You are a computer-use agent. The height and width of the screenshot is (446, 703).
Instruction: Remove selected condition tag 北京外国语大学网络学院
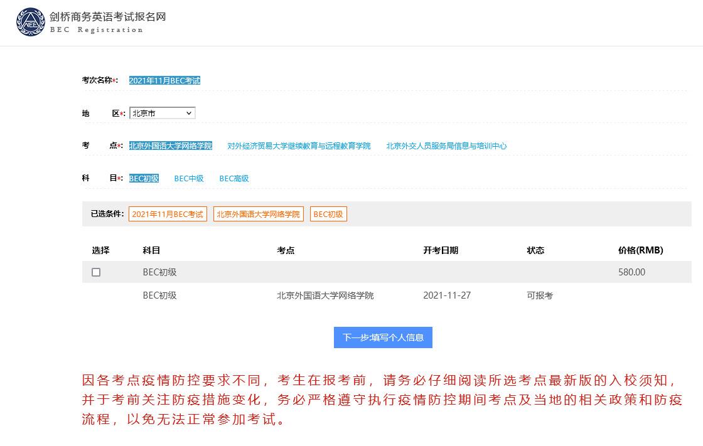pyautogui.click(x=258, y=215)
